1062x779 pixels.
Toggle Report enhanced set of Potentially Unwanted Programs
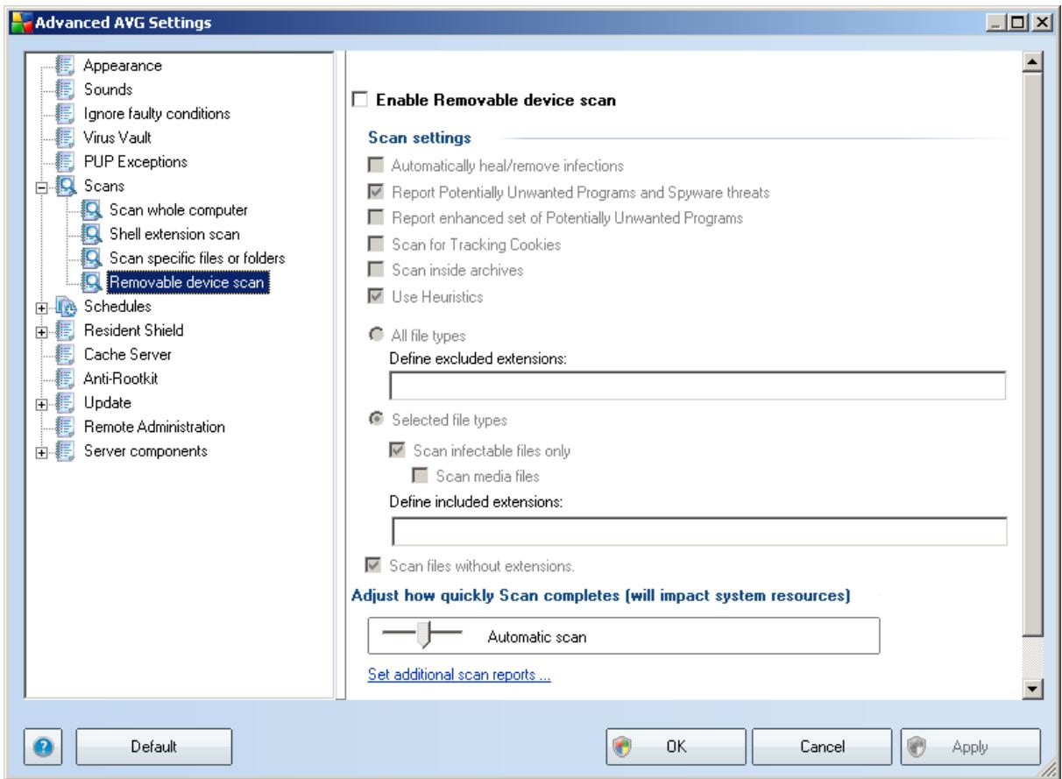[x=375, y=218]
